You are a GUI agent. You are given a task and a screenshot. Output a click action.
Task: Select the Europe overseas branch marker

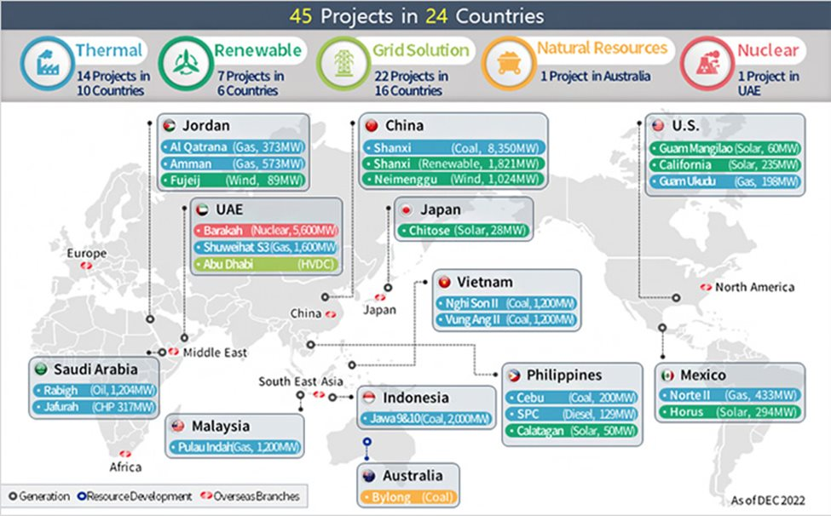tap(85, 268)
